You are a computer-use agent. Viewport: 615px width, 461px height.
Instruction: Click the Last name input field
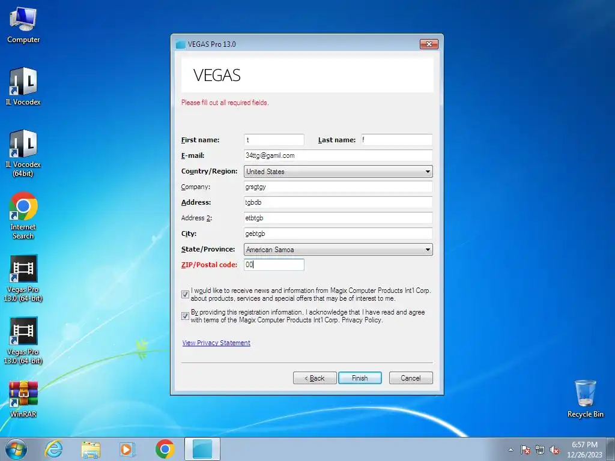tap(396, 140)
